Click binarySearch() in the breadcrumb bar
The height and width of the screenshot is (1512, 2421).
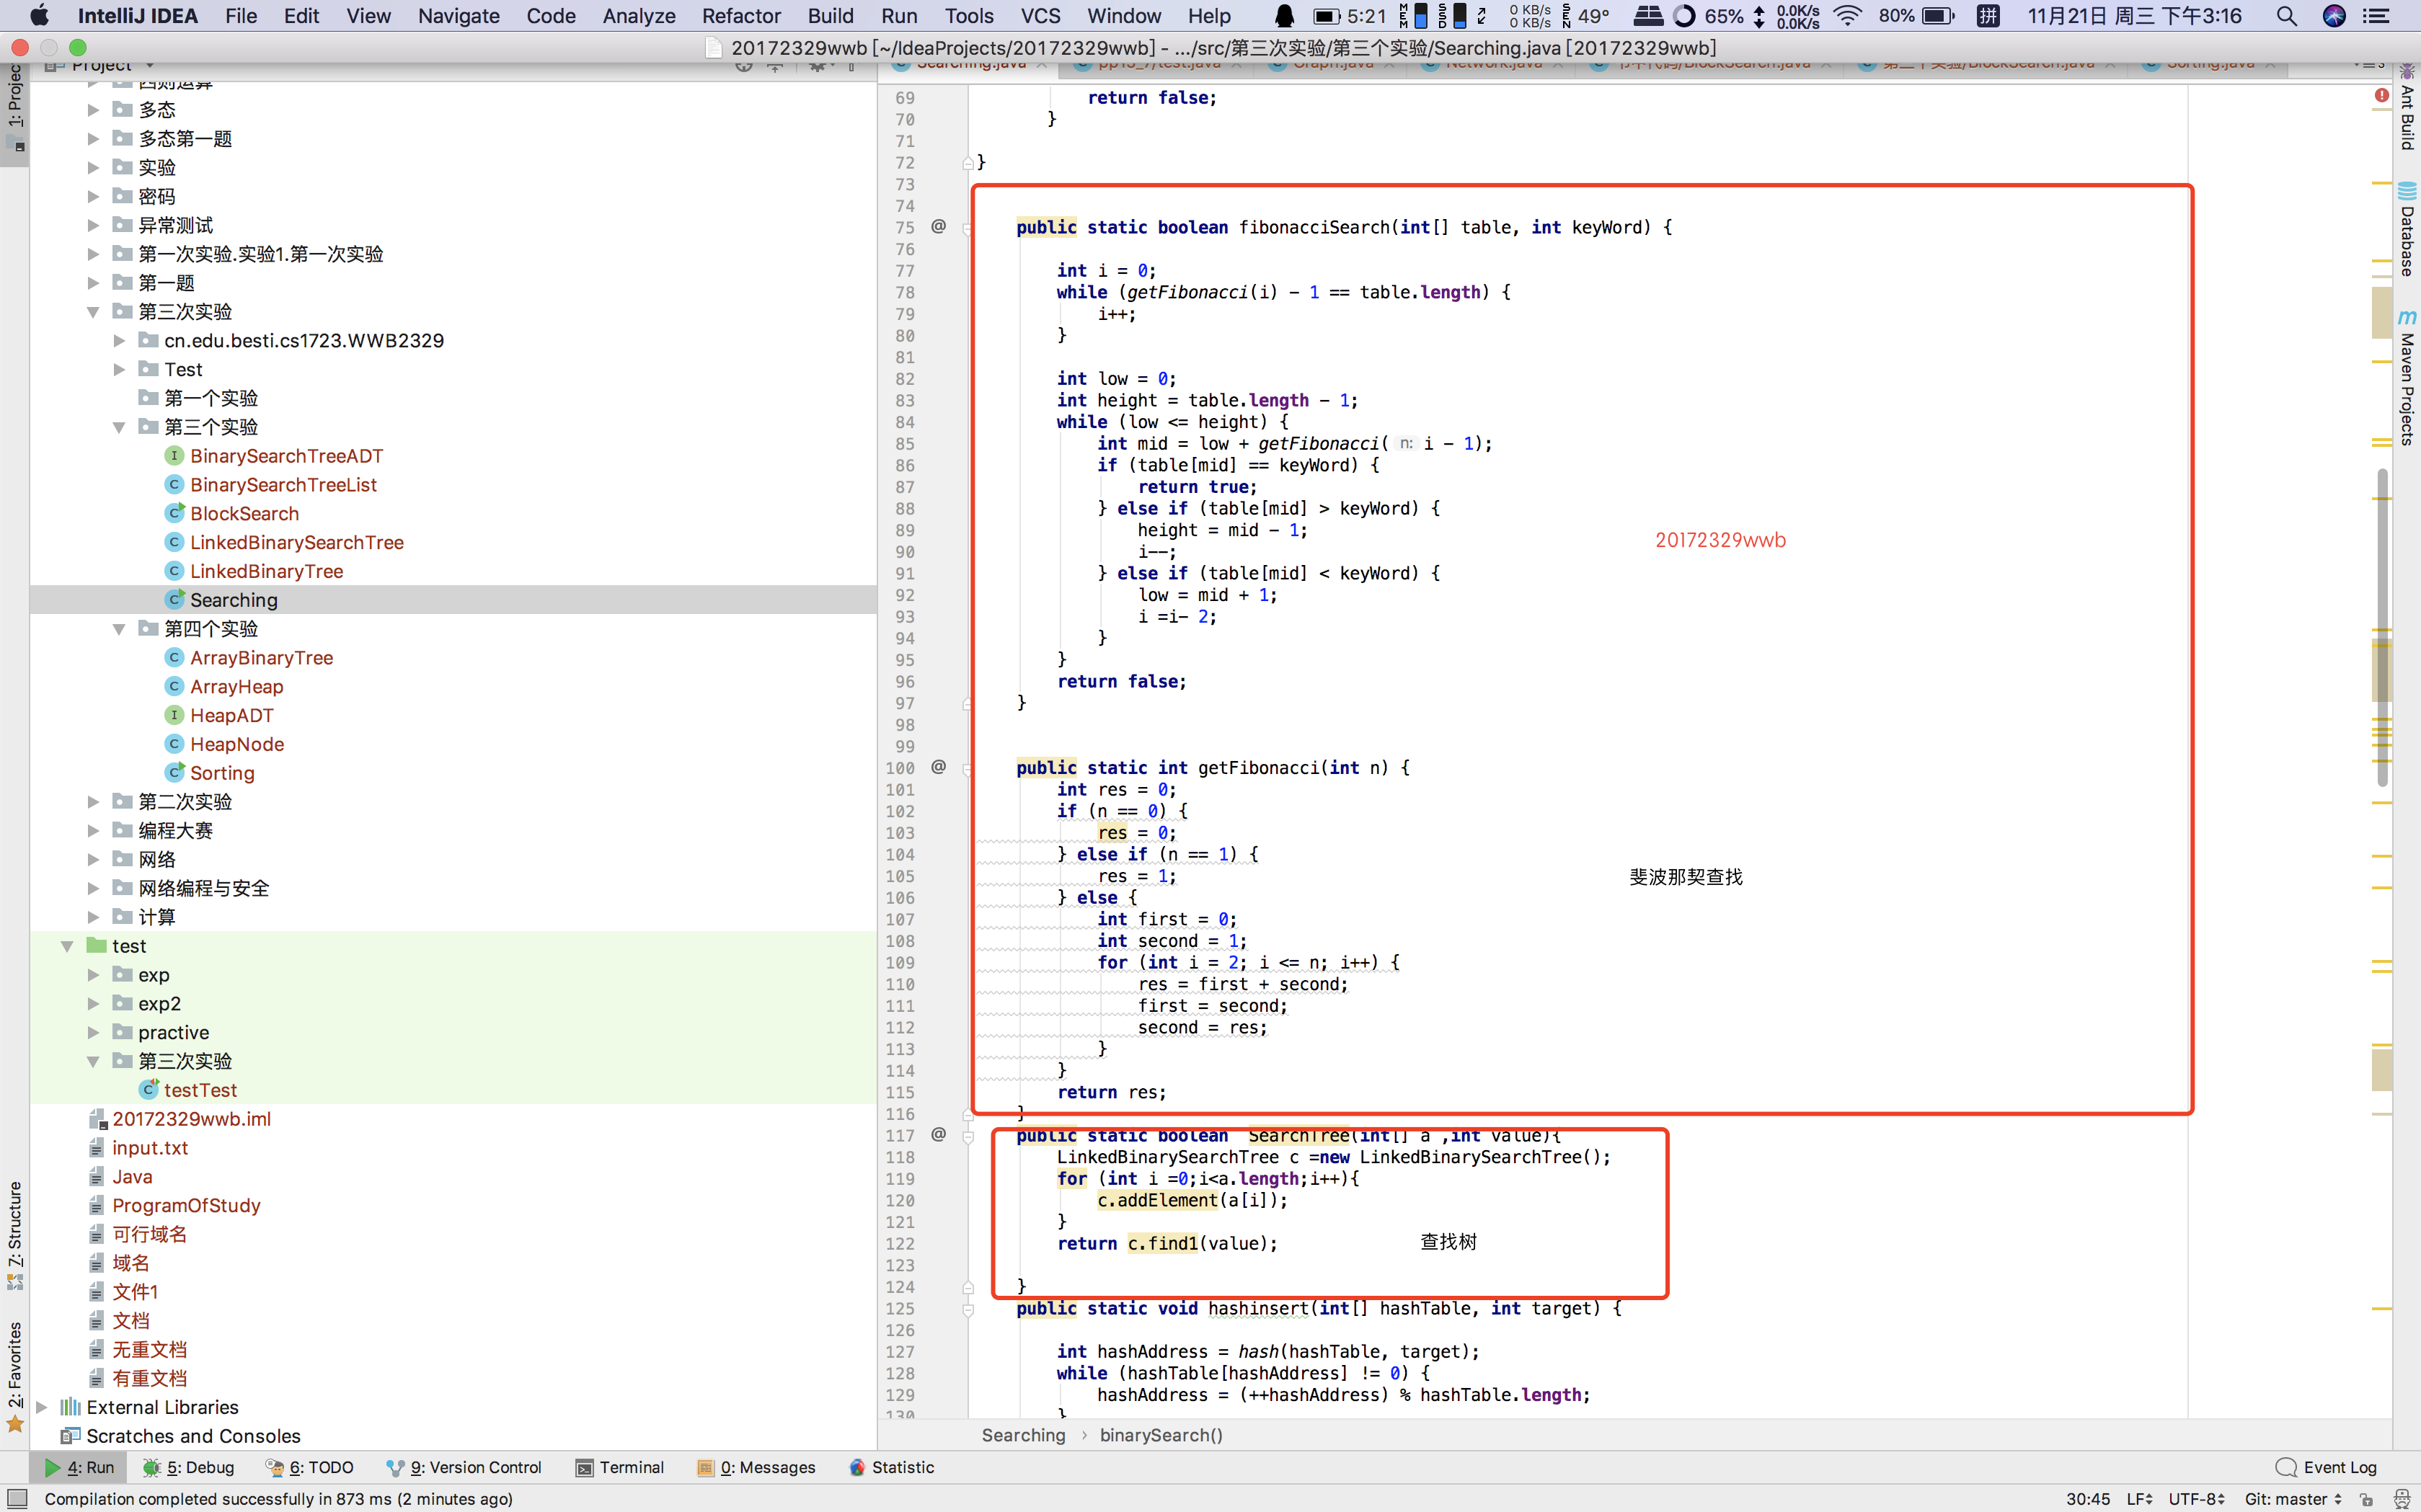(1161, 1435)
